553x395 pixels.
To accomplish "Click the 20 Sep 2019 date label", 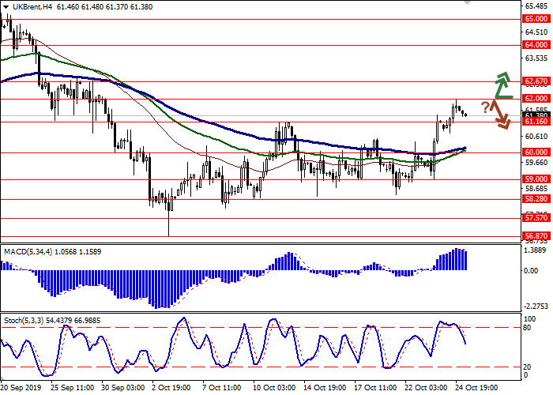I will pos(21,389).
